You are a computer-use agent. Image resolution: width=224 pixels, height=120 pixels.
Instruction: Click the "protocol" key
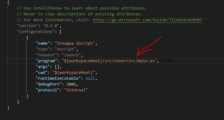coord(48,90)
